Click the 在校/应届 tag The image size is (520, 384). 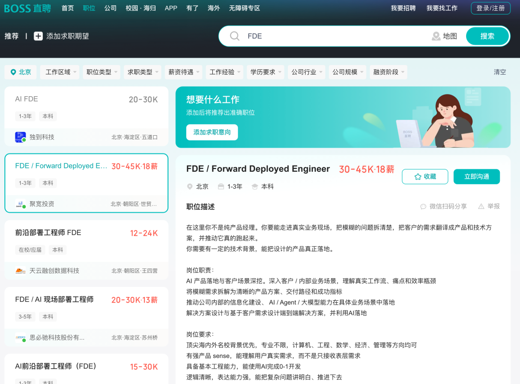coord(30,250)
